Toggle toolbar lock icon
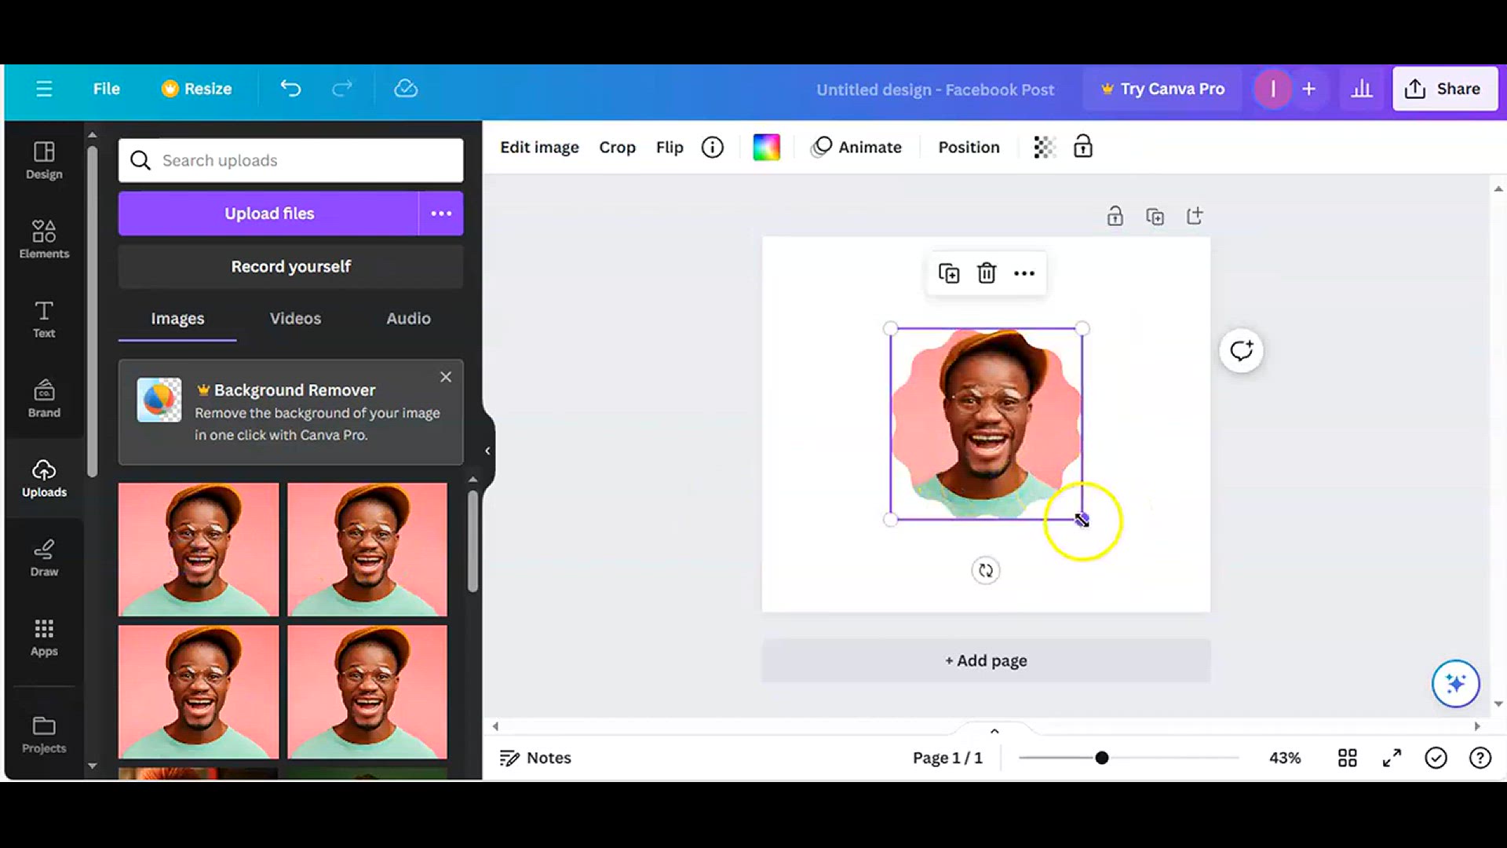 pyautogui.click(x=1083, y=147)
